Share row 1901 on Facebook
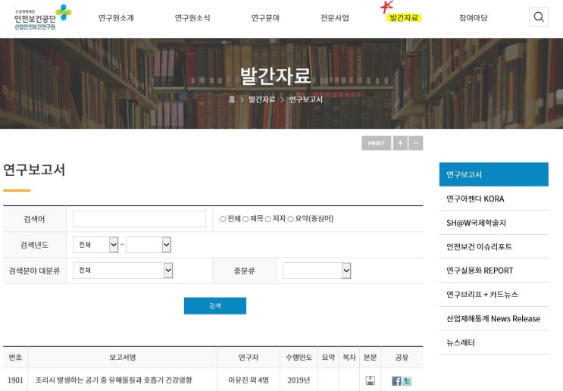563x391 pixels. [396, 381]
